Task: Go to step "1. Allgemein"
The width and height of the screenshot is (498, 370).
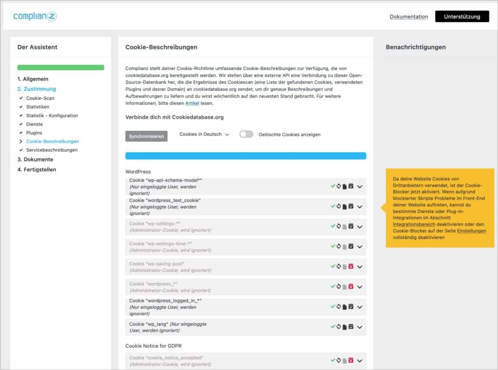Action: 33,79
